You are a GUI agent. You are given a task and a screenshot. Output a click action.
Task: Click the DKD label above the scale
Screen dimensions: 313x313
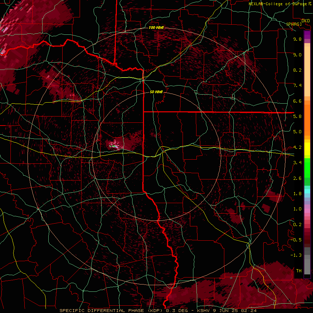coord(305,21)
